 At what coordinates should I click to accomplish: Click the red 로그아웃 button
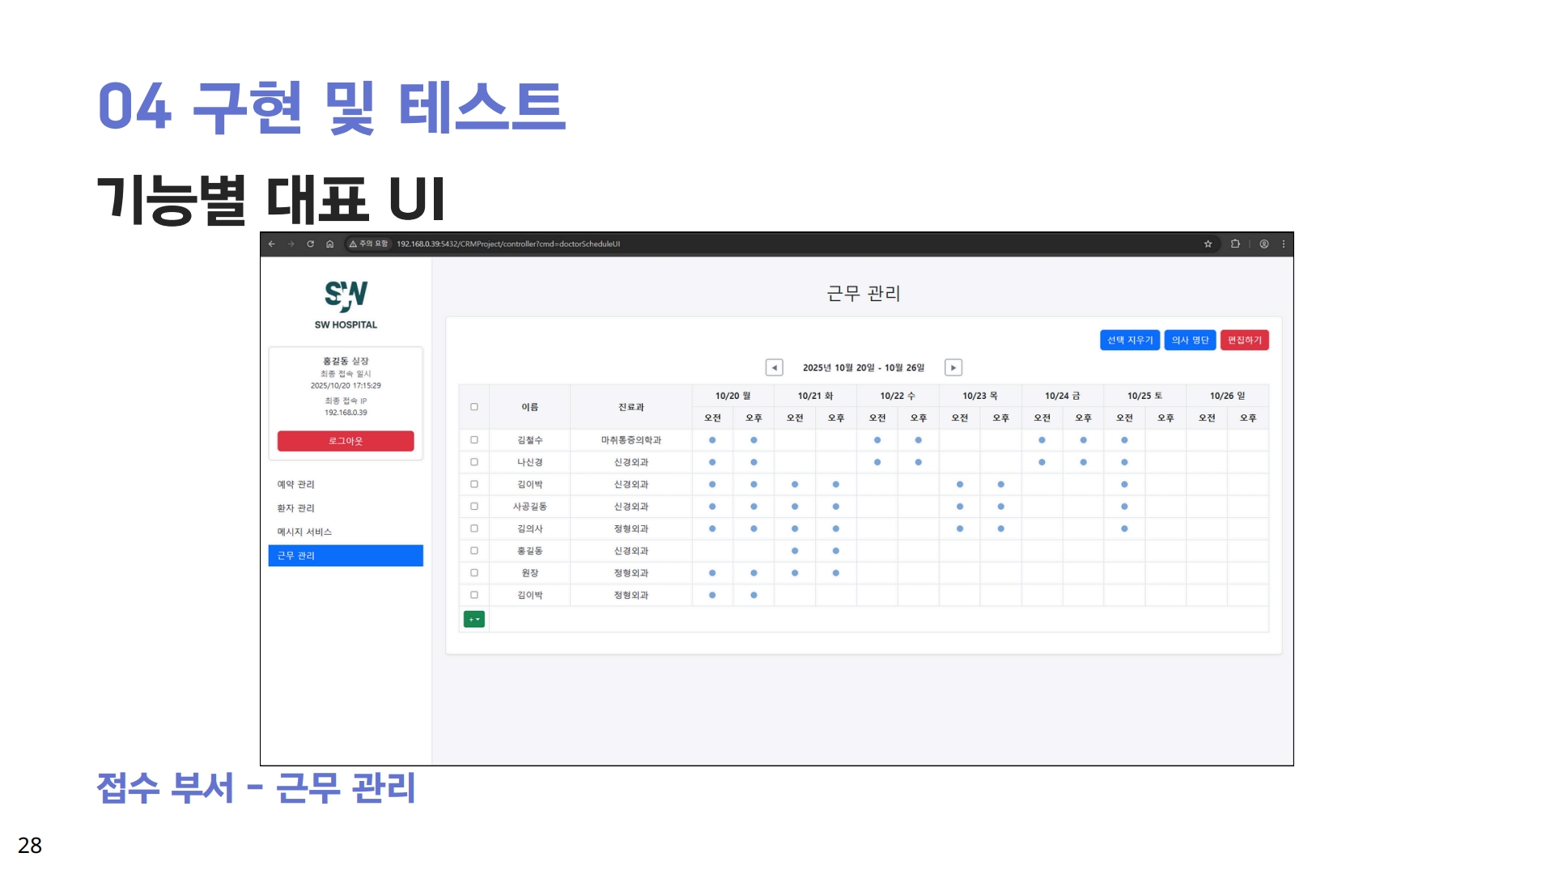[x=346, y=441]
